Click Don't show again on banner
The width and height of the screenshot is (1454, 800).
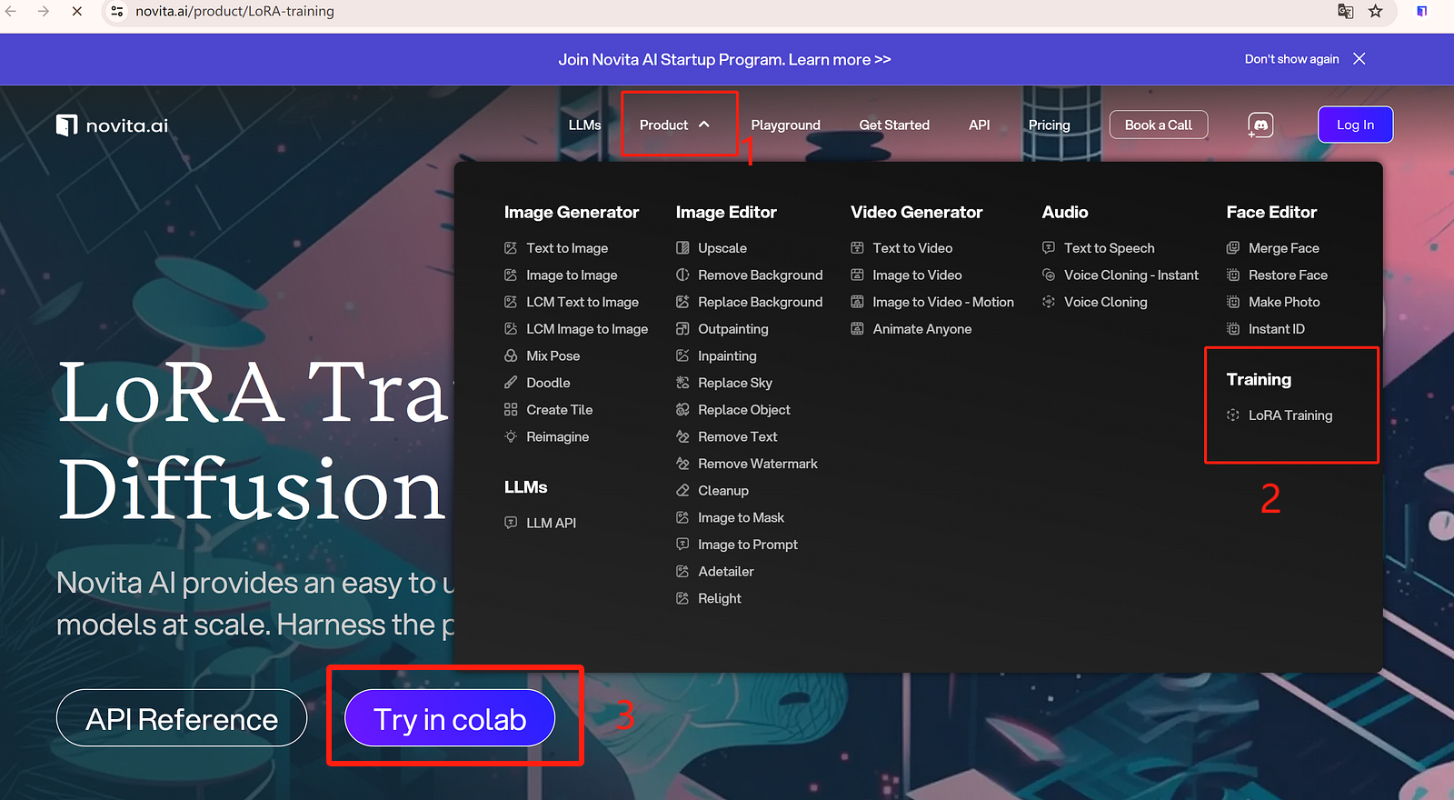tap(1291, 59)
